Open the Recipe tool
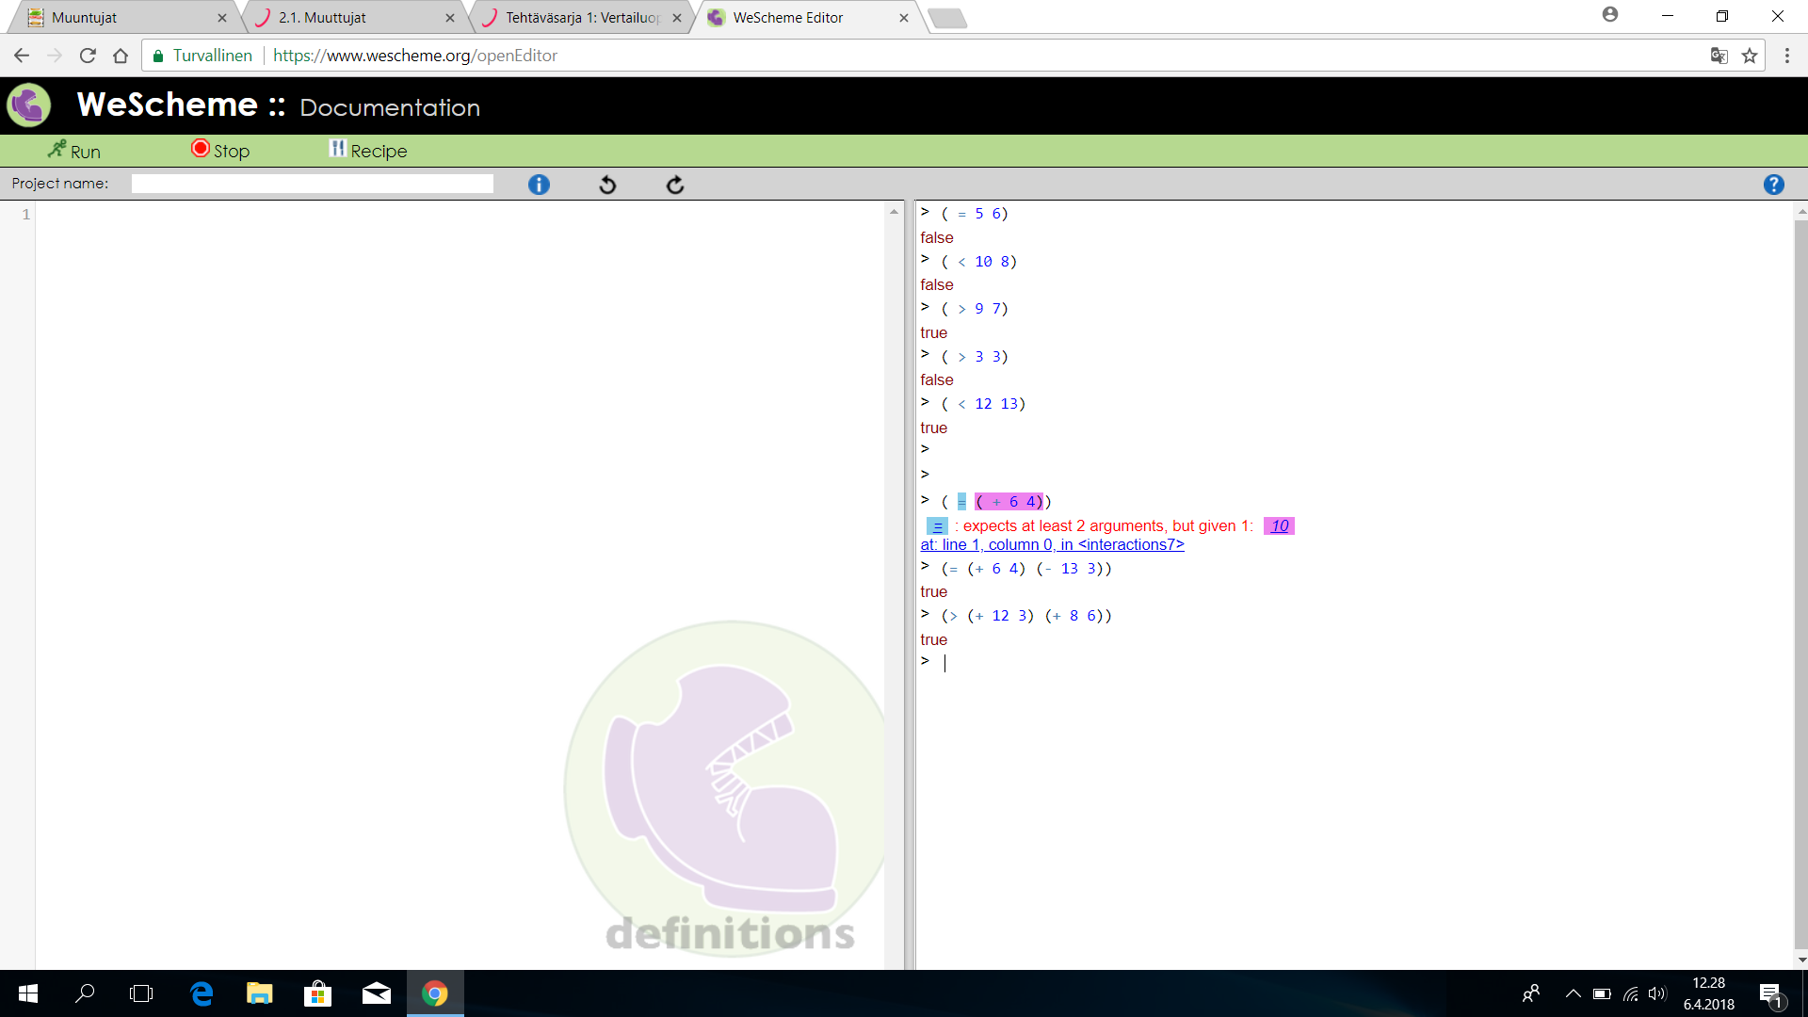 (x=368, y=151)
